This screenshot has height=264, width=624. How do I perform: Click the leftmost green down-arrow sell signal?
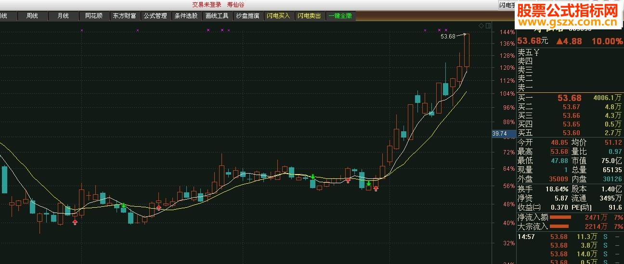(x=124, y=206)
